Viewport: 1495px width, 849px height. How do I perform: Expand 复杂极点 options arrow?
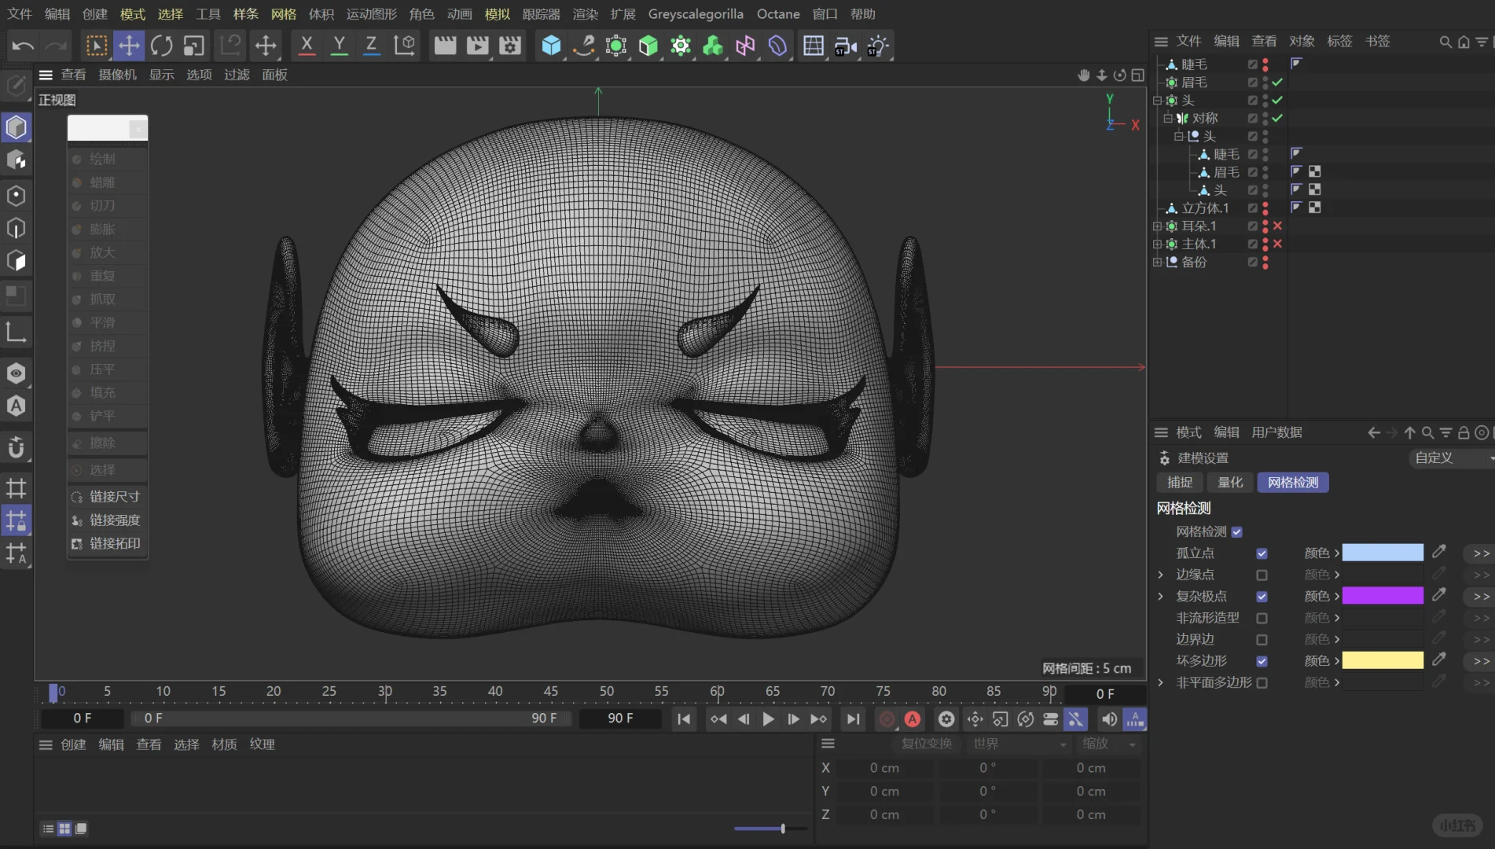point(1161,597)
